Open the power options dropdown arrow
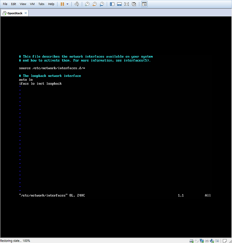 click(67, 4)
